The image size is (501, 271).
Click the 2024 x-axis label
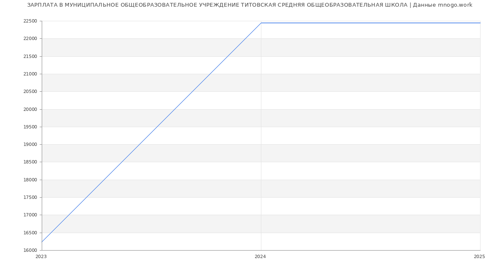pos(260,257)
